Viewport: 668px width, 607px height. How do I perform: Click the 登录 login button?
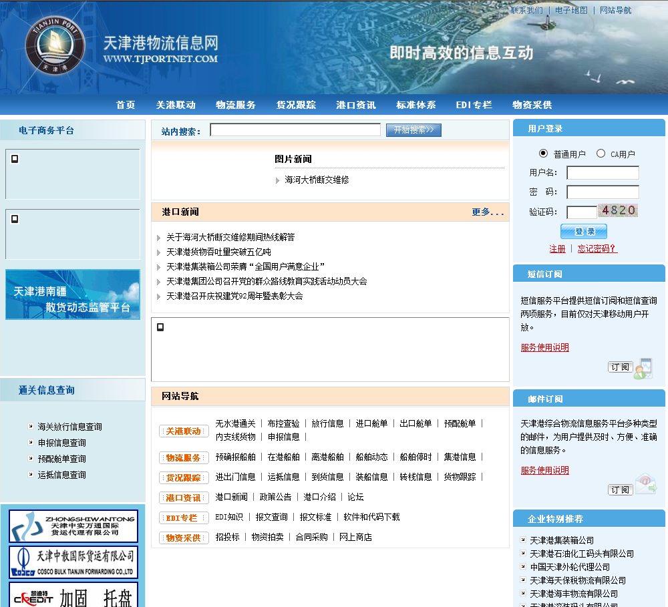click(x=584, y=231)
